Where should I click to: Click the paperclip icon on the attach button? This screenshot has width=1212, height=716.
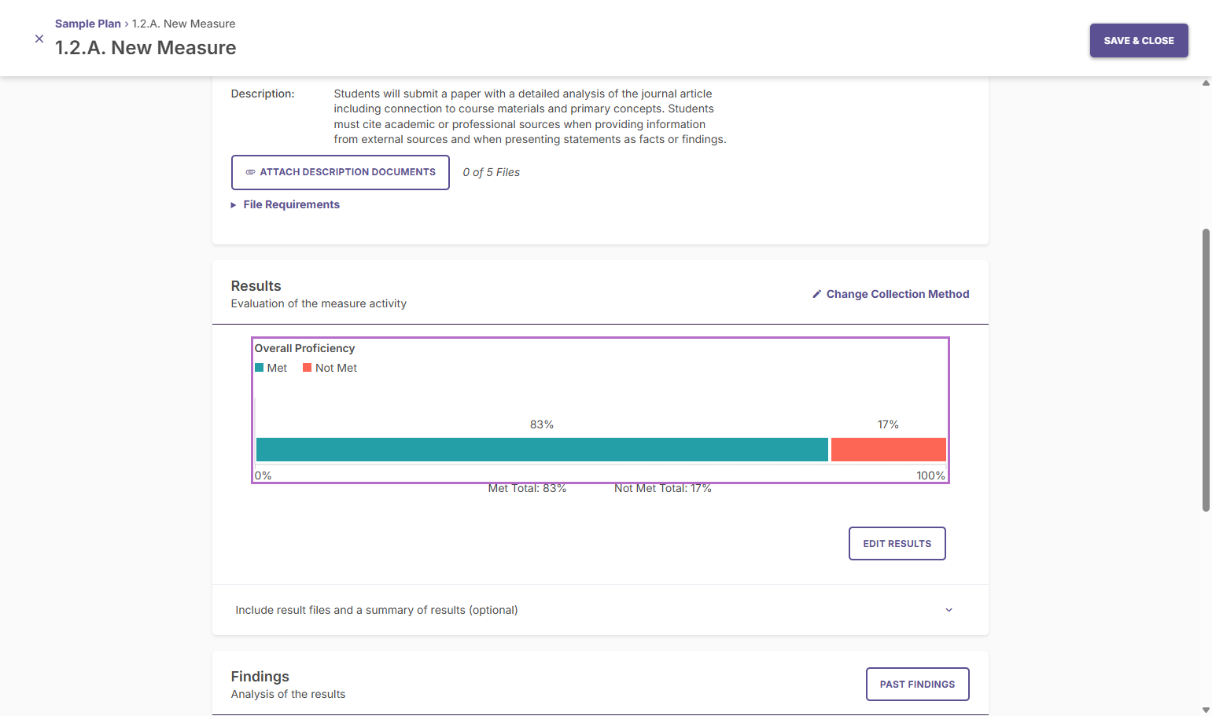click(250, 172)
